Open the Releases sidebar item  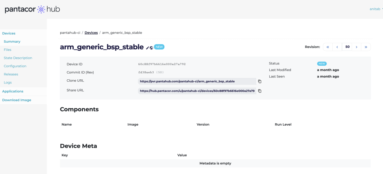[11, 74]
